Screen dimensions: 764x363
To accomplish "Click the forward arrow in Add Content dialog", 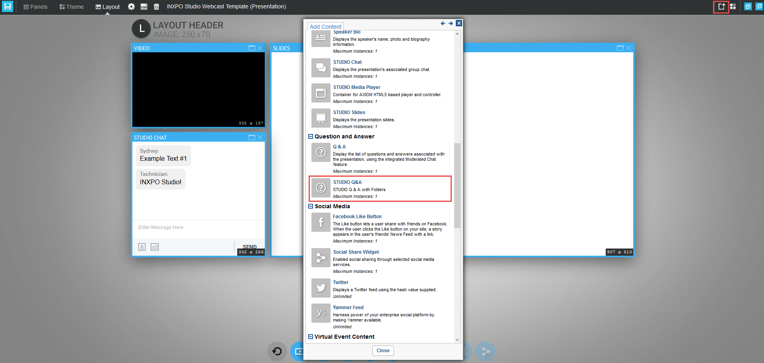I will click(451, 24).
